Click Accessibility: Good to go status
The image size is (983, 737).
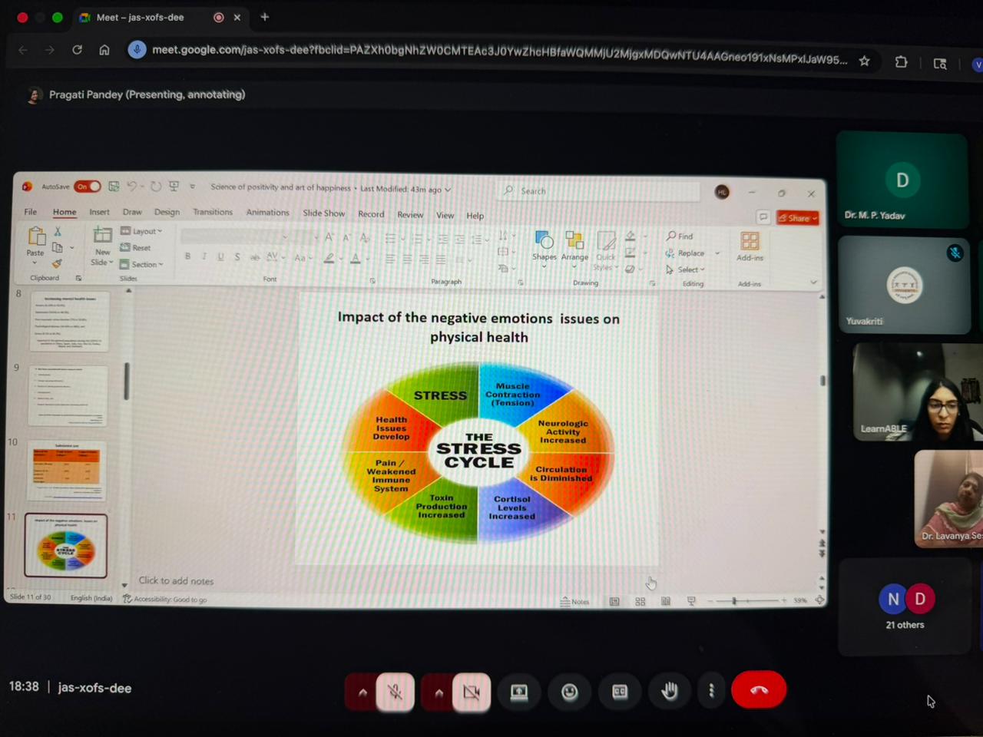(165, 599)
